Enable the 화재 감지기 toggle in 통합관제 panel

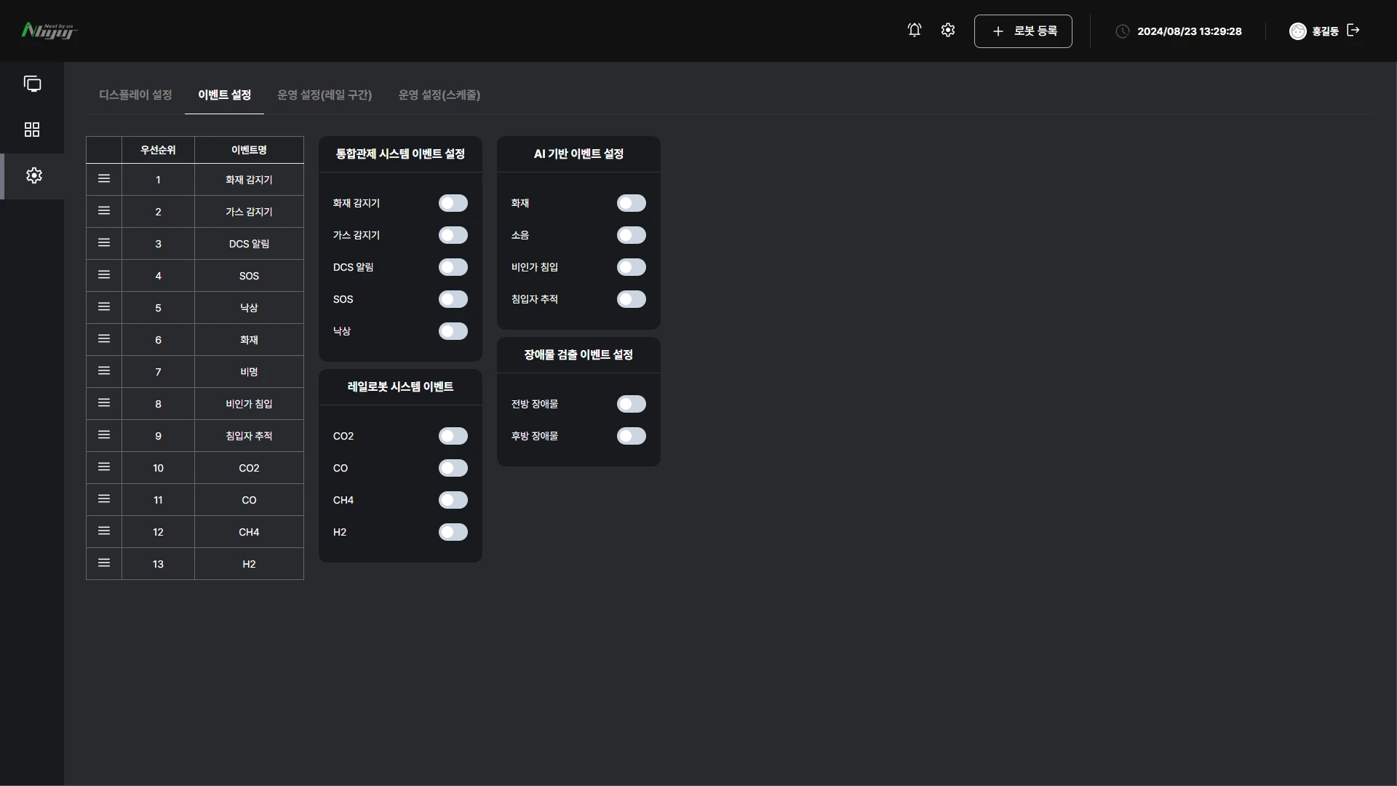coord(453,203)
